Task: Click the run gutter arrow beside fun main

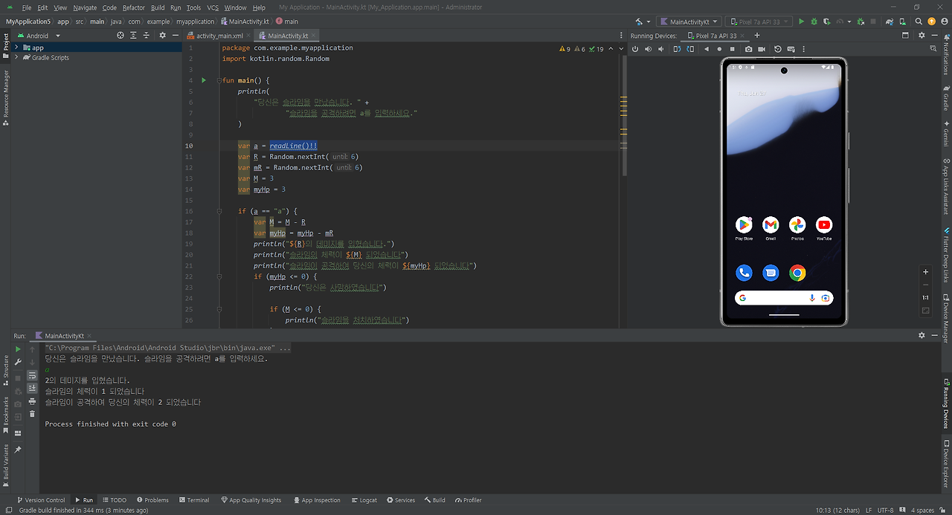Action: coord(203,80)
